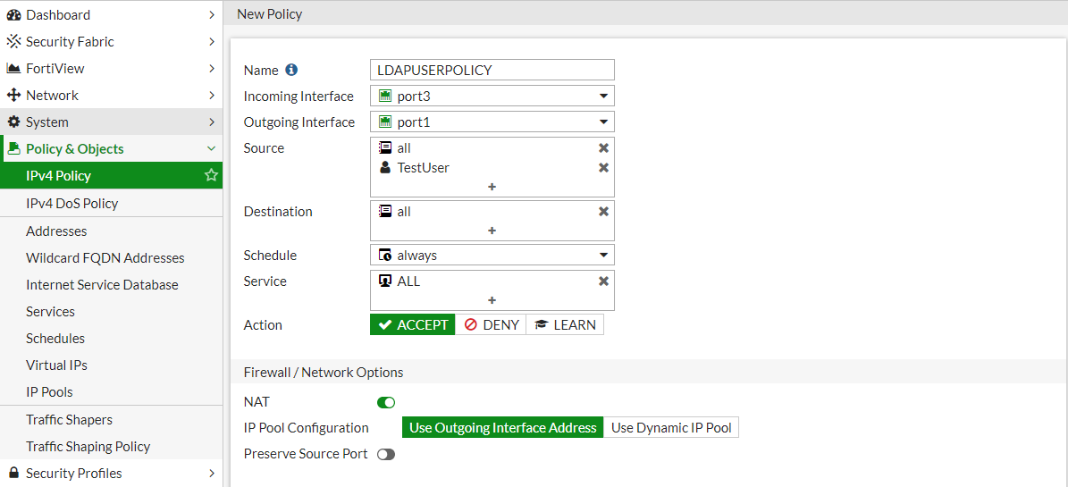Favorite IPv4 Policy using the star icon
Viewport: 1068px width, 487px height.
211,176
